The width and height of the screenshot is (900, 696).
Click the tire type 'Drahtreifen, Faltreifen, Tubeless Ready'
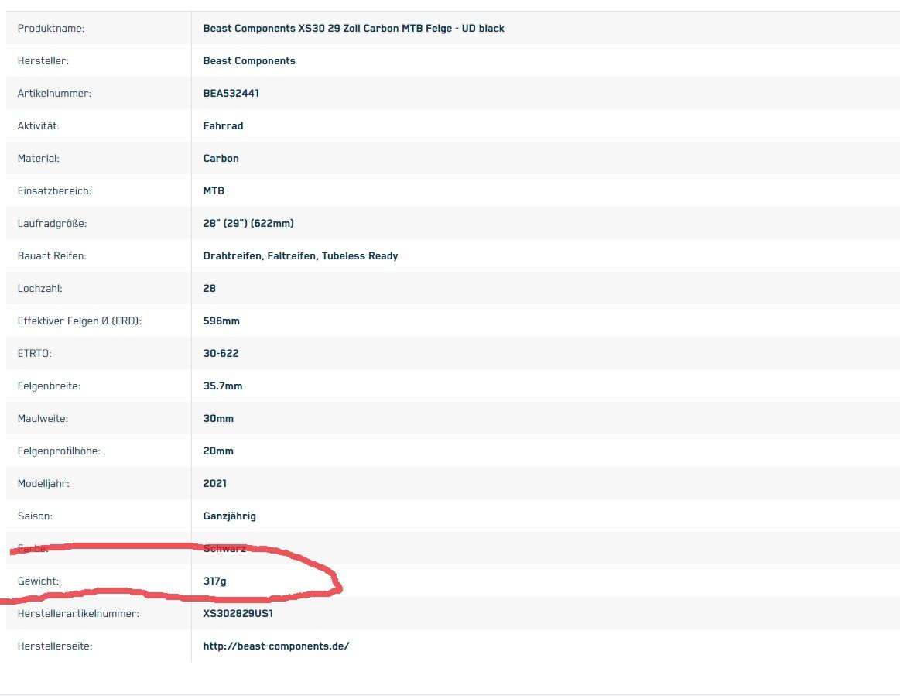coord(300,255)
